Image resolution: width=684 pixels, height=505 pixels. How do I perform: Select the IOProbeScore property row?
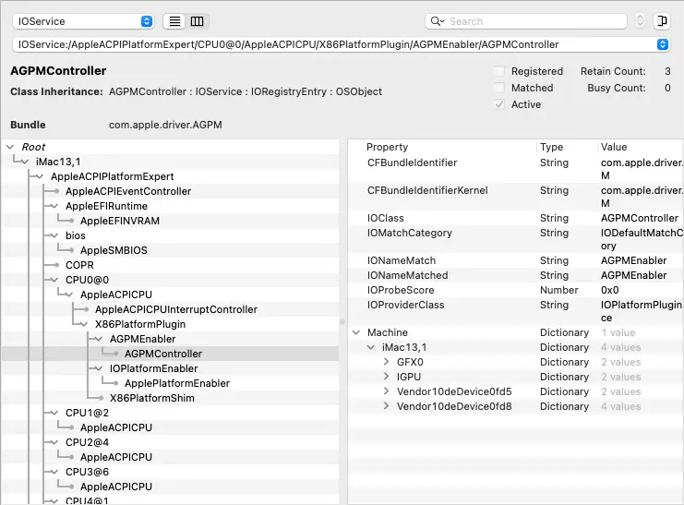click(516, 290)
